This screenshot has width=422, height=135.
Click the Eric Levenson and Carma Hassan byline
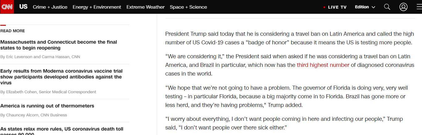click(x=40, y=57)
